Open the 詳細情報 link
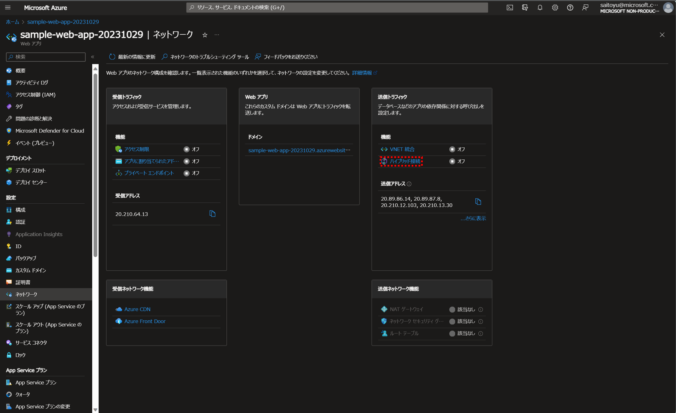Image resolution: width=676 pixels, height=413 pixels. click(x=364, y=73)
